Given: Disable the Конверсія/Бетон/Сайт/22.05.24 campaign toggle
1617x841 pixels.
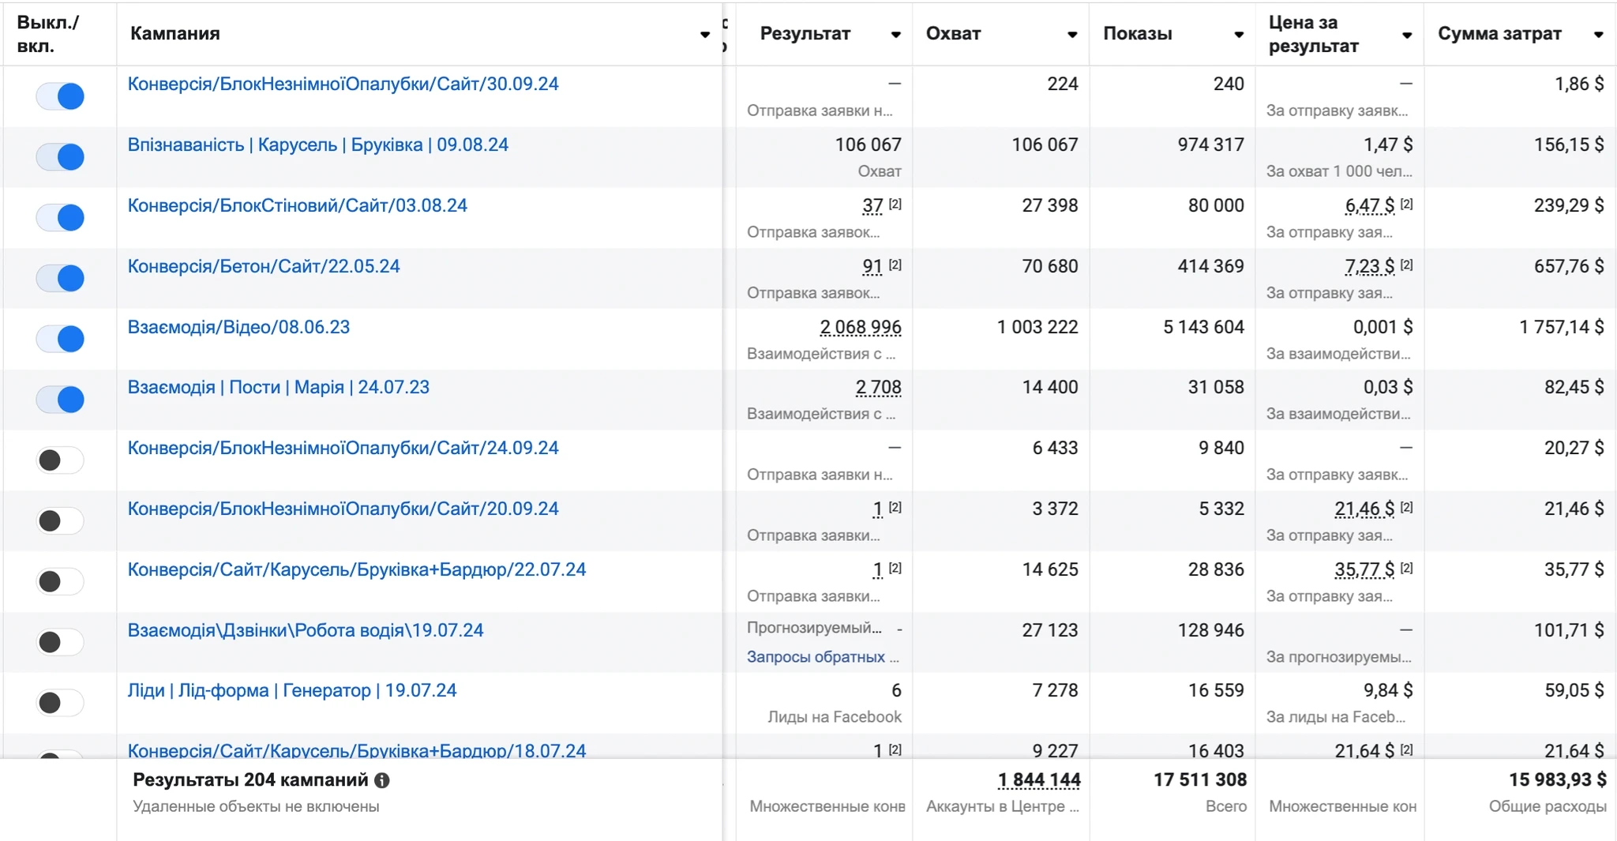Looking at the screenshot, I should point(60,278).
